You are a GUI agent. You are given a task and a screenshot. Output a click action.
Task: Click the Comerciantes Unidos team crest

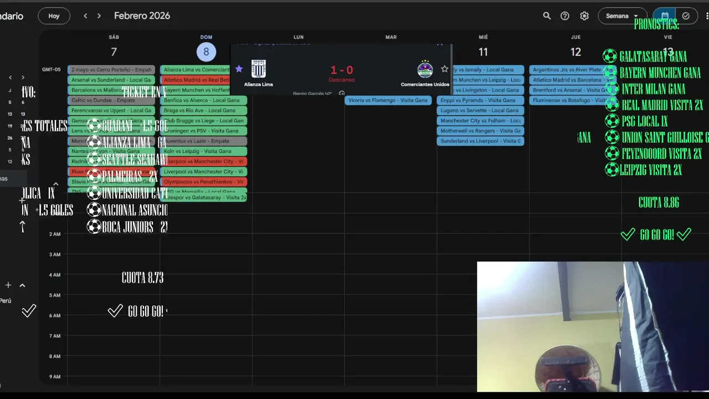(x=425, y=69)
